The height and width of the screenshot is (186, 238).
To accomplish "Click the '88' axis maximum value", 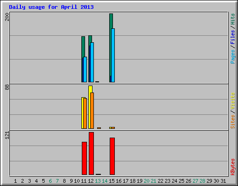I will (x=7, y=87).
